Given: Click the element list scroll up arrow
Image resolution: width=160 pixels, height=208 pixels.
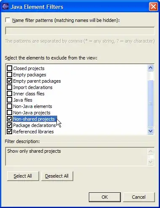Looking at the screenshot, I should coord(150,68).
